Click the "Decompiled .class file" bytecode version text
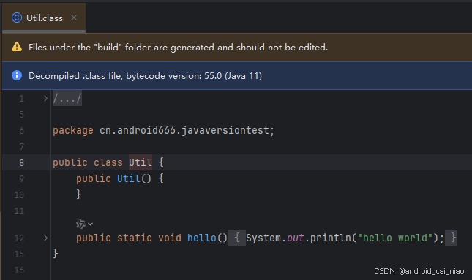 pos(145,76)
